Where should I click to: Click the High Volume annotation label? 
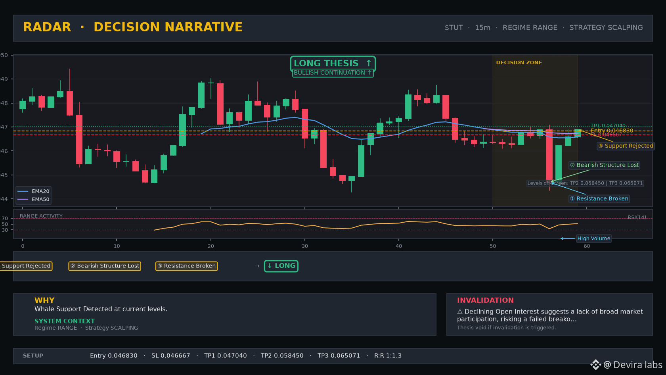point(593,238)
